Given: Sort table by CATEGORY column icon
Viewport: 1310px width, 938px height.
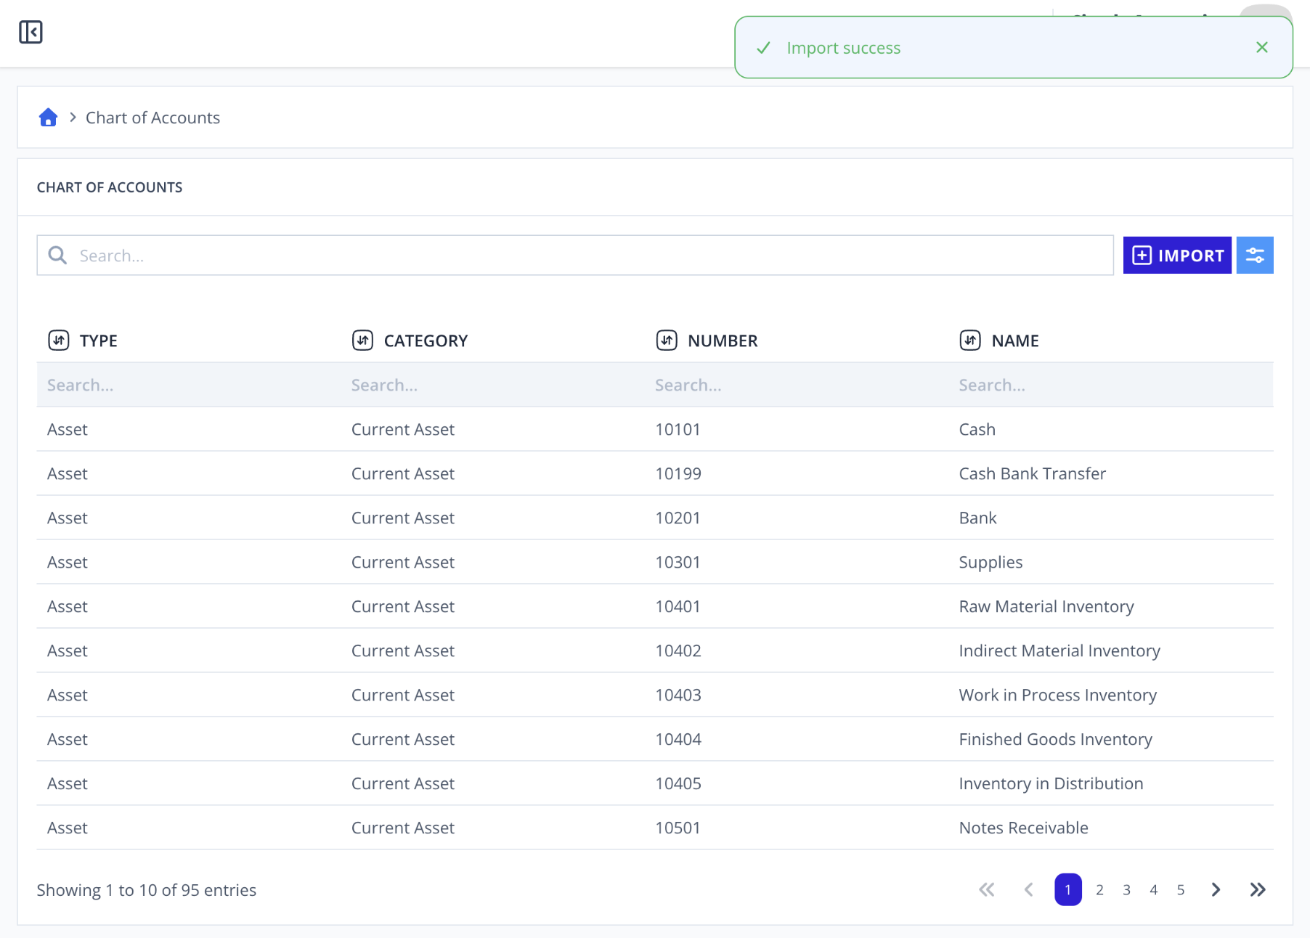Looking at the screenshot, I should point(362,340).
